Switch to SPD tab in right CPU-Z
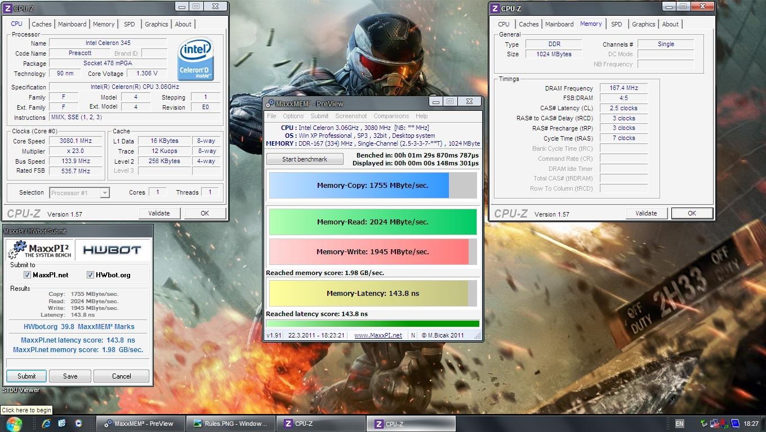The image size is (766, 432). click(617, 24)
